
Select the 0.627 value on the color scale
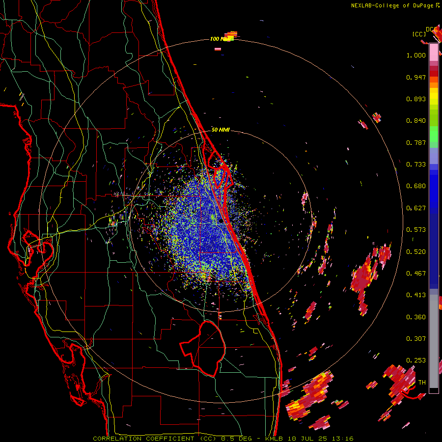pyautogui.click(x=416, y=208)
